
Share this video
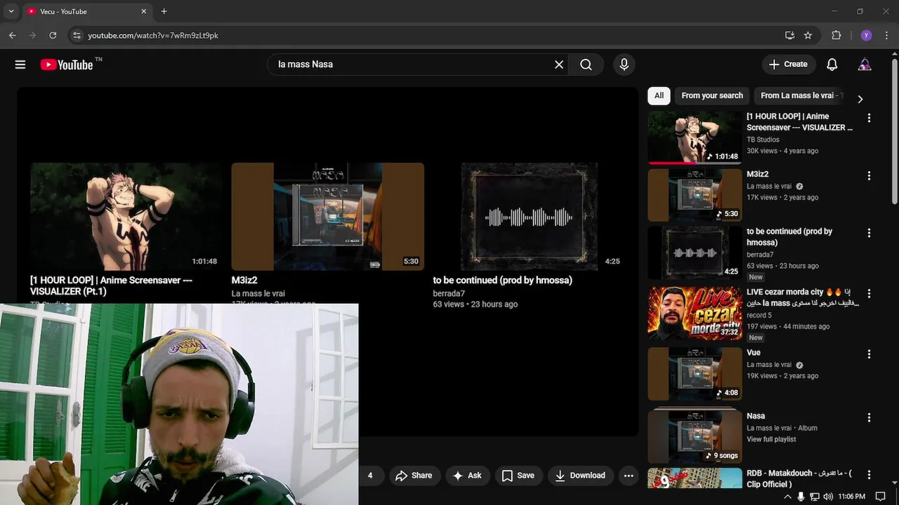tap(414, 476)
